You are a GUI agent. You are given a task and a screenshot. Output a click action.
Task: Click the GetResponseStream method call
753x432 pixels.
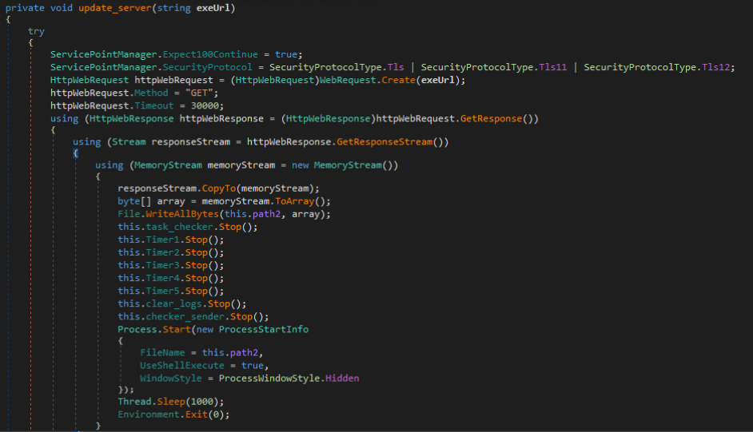pyautogui.click(x=384, y=142)
